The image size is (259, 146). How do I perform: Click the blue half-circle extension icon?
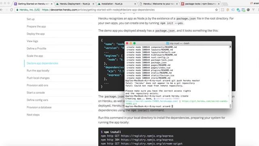[x=233, y=10]
